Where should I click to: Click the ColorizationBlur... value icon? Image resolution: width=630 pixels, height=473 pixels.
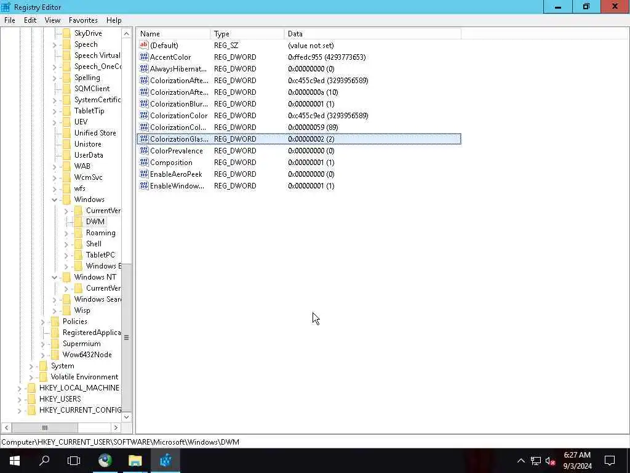click(144, 103)
